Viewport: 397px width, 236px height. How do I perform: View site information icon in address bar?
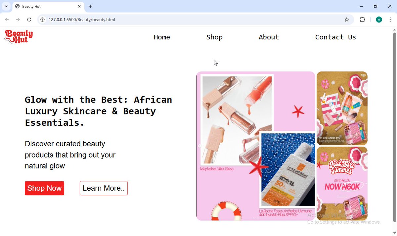click(42, 20)
